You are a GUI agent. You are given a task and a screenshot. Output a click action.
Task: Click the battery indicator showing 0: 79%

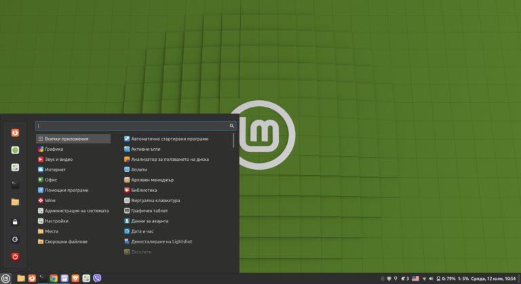(446, 279)
